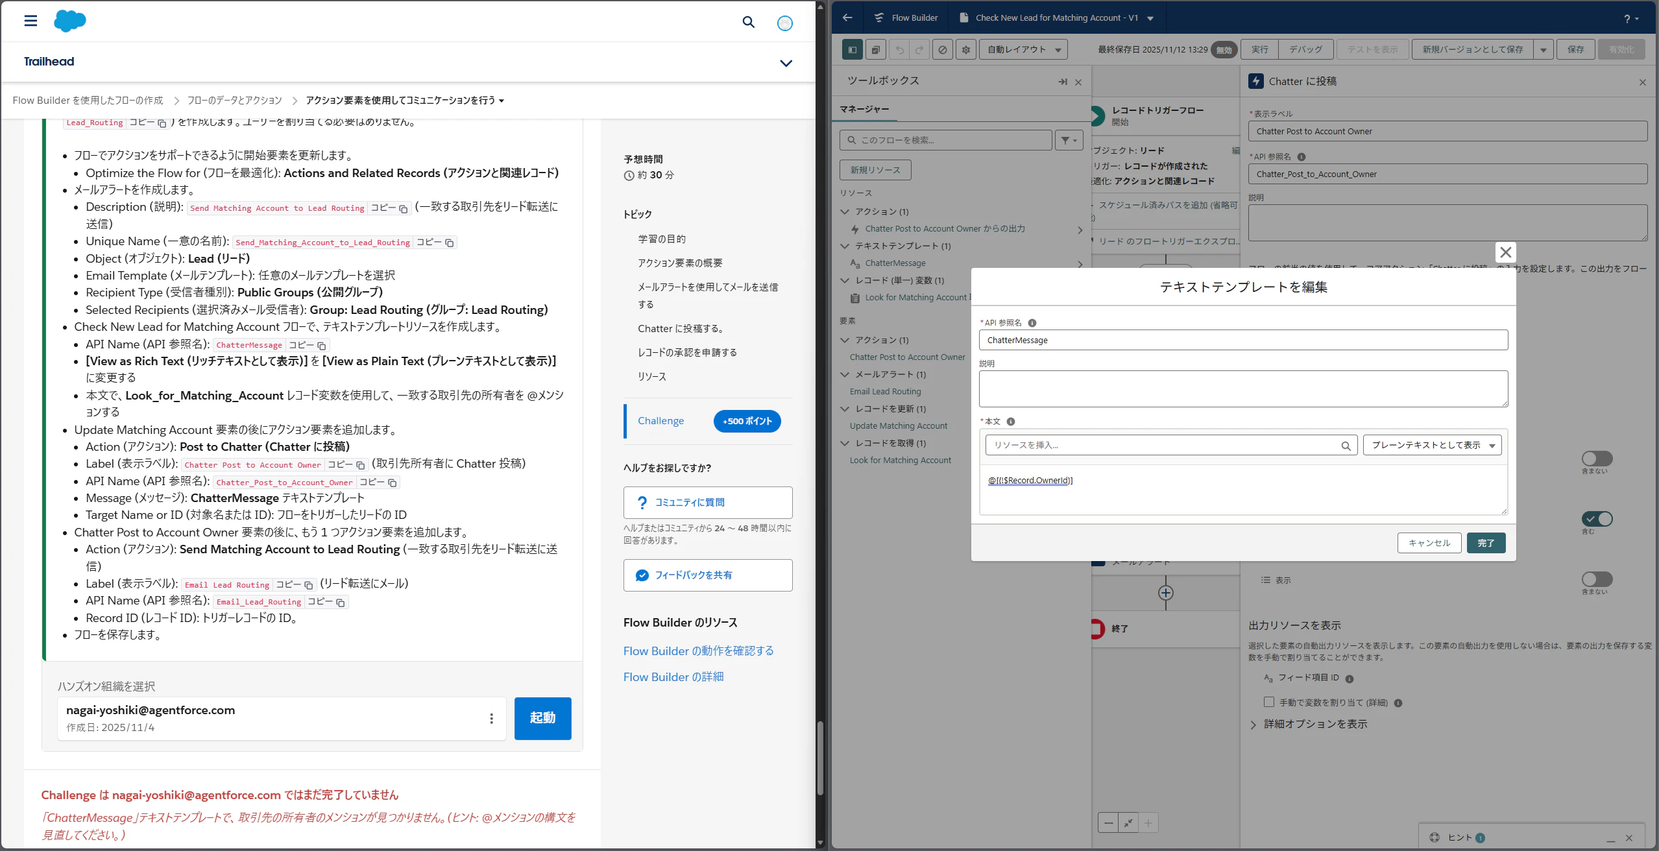Open the dropdown arrow beside 新規バージョンとして保存
The image size is (1659, 851).
[x=1544, y=49]
